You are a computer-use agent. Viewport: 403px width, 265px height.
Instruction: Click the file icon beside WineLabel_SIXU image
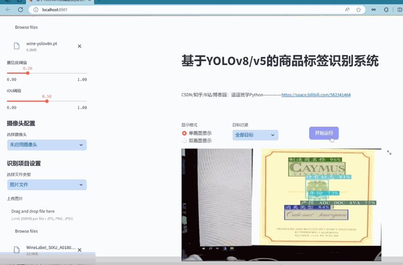[x=17, y=250]
